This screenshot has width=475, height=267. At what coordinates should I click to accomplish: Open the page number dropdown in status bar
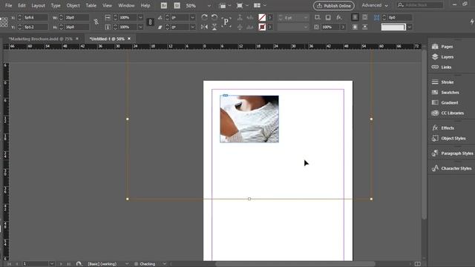(x=52, y=264)
